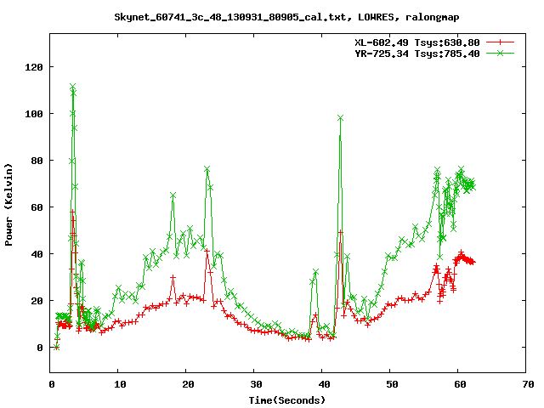Click legend entry XL-602.49 Tsys:630.80
Screen dimensions: 544x408
417,42
